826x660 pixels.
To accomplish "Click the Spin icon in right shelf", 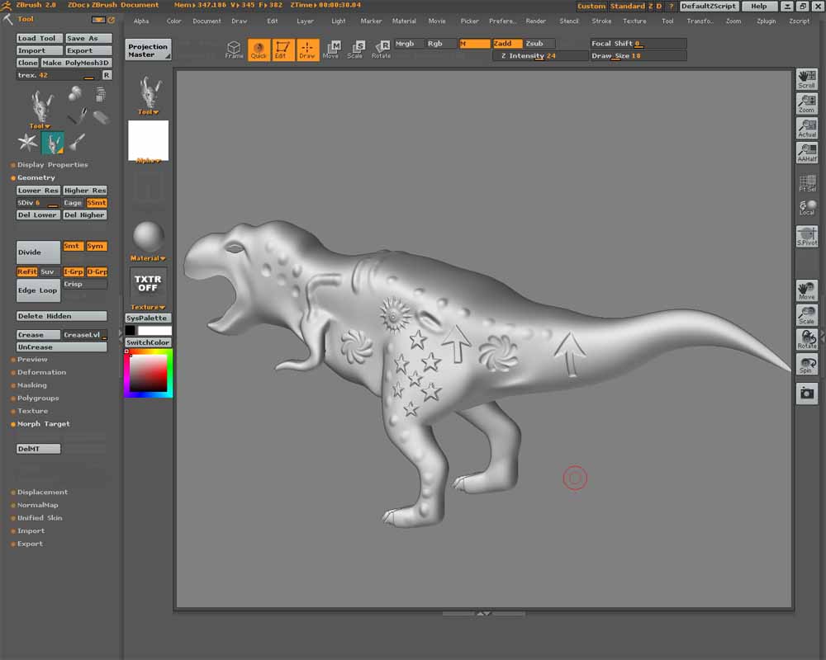I will click(x=806, y=364).
